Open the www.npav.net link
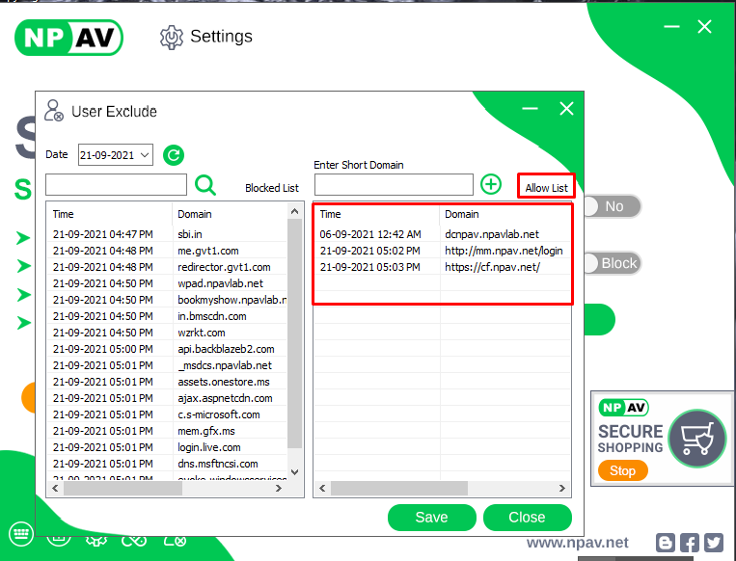Screen dimensions: 736x561 (577, 543)
